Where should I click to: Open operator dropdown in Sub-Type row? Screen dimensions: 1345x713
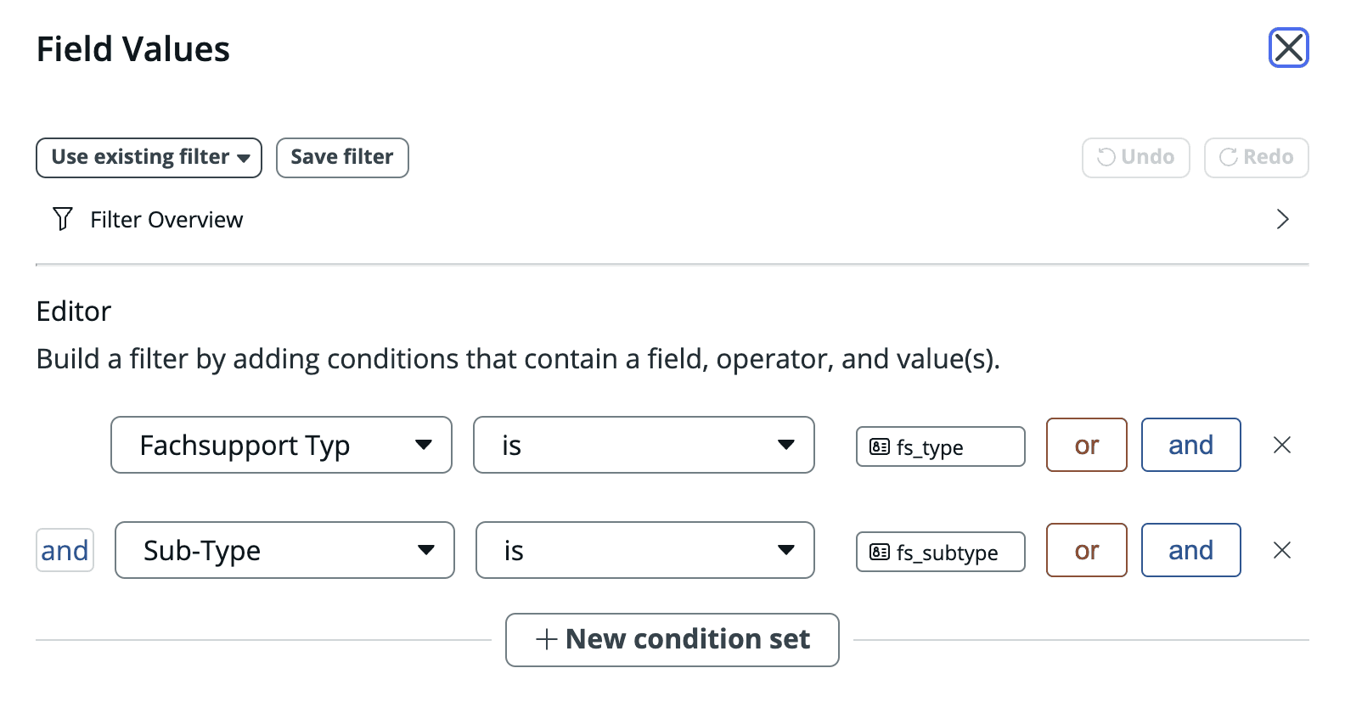645,550
